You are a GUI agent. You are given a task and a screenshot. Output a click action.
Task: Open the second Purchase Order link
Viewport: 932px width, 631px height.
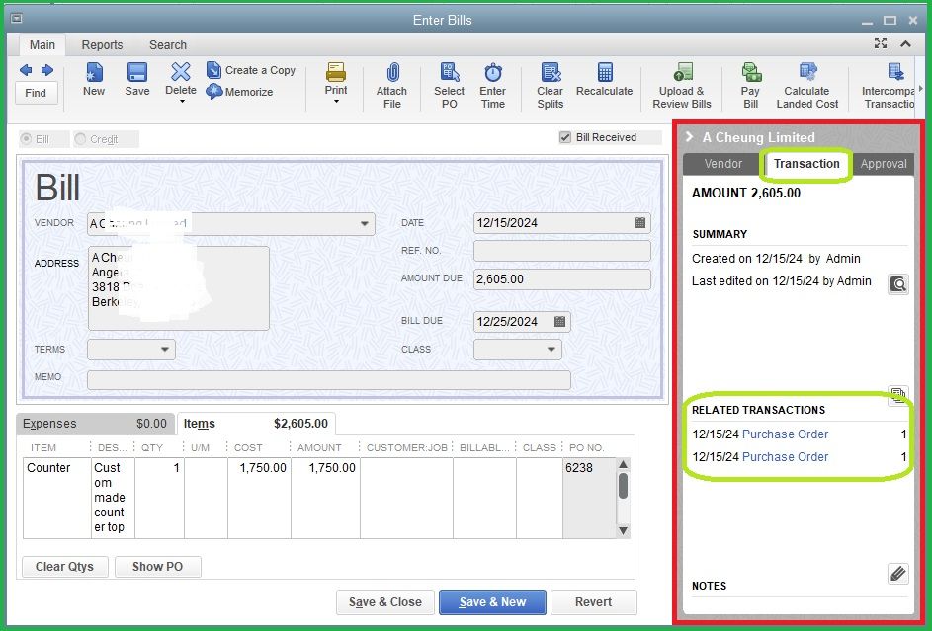[x=785, y=456]
